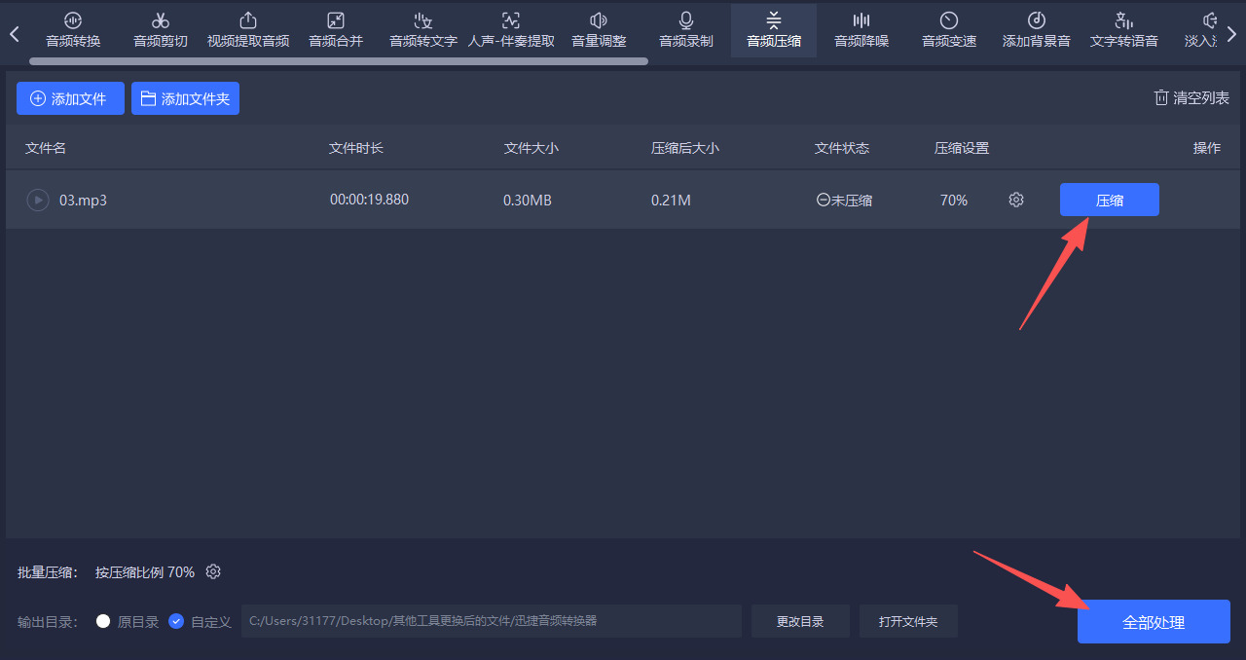Click the compression settings gear for 03.mp3
This screenshot has height=660, width=1246.
pyautogui.click(x=1015, y=200)
